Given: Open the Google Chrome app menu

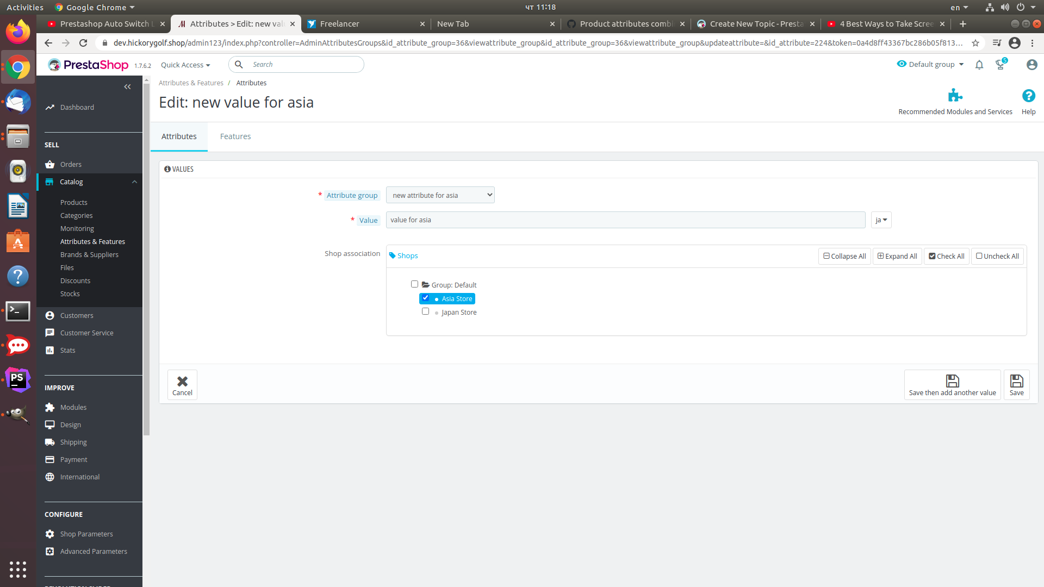Looking at the screenshot, I should click(95, 7).
